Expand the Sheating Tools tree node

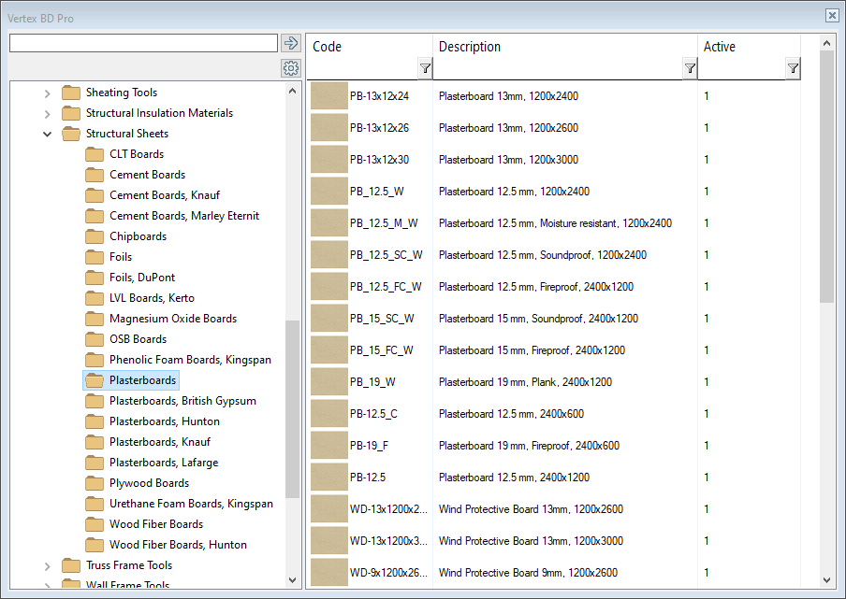click(48, 93)
